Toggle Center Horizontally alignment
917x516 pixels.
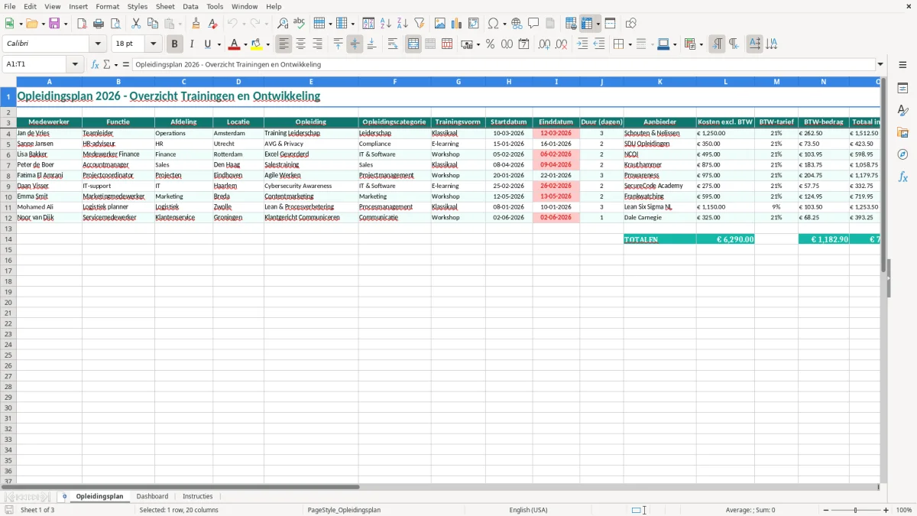click(300, 44)
